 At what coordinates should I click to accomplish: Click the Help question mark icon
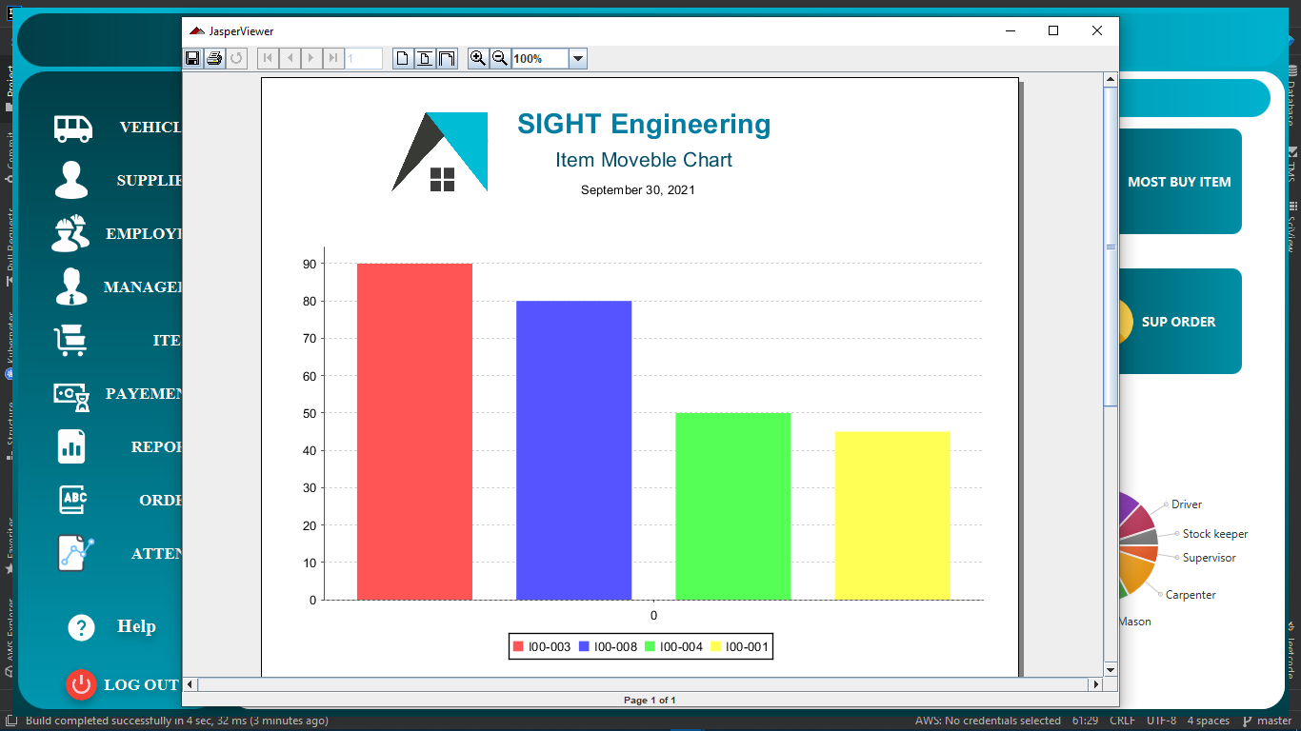click(81, 627)
